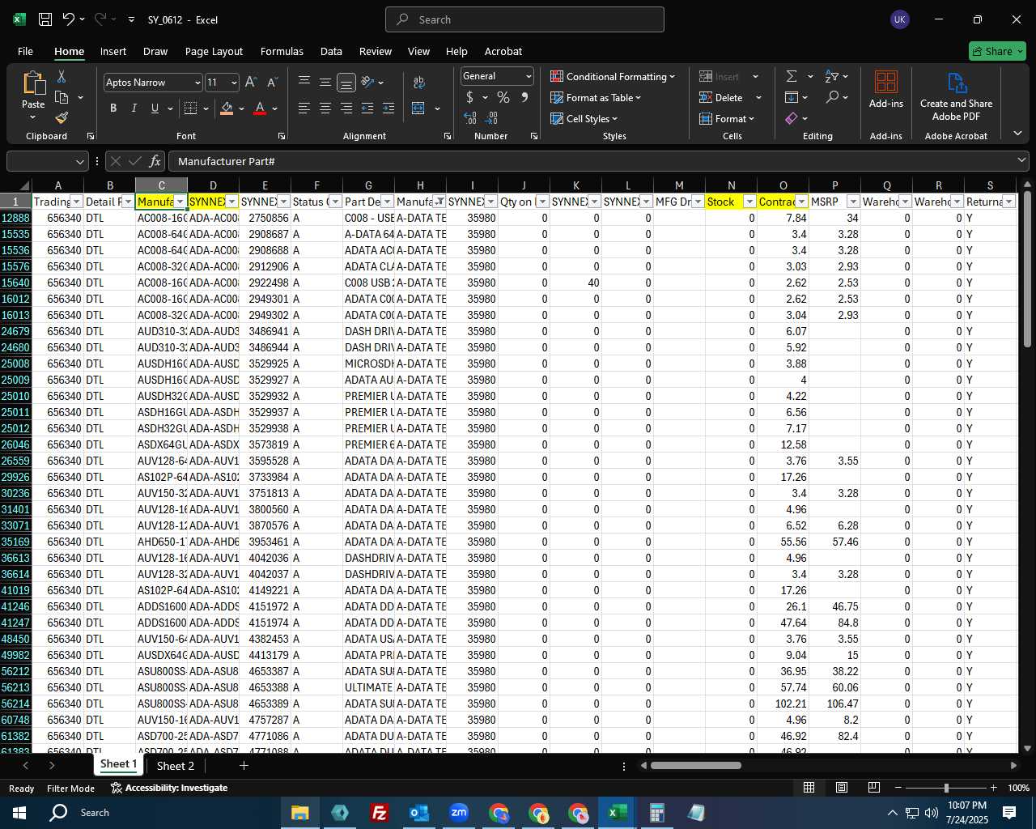This screenshot has height=829, width=1036.
Task: Open Calculator from the taskbar
Action: [656, 813]
